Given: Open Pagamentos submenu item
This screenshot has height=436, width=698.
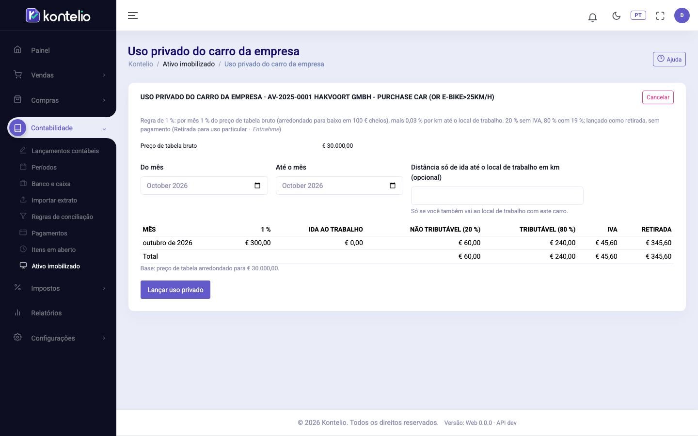Looking at the screenshot, I should [49, 233].
